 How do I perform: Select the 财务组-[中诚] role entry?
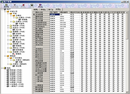click(x=16, y=70)
